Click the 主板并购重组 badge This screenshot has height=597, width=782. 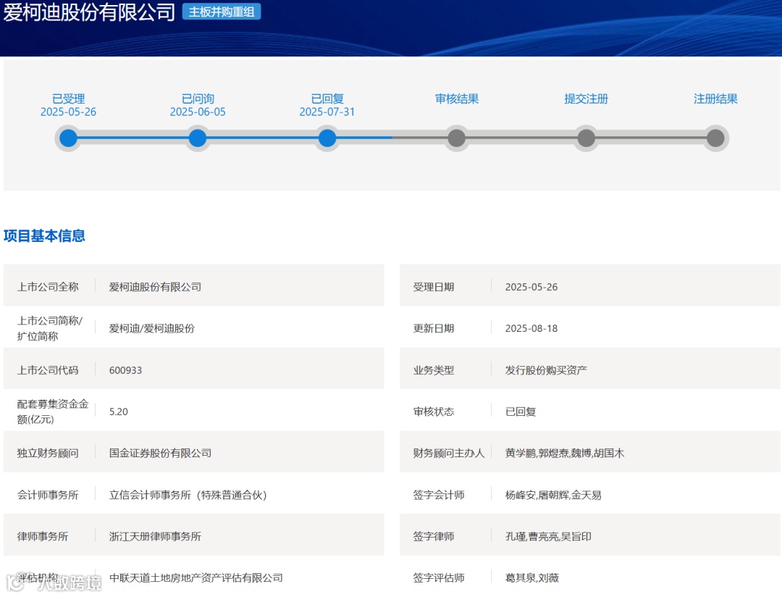click(222, 12)
